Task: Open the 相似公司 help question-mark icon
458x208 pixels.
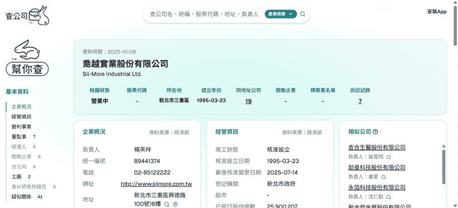Action: (x=376, y=132)
